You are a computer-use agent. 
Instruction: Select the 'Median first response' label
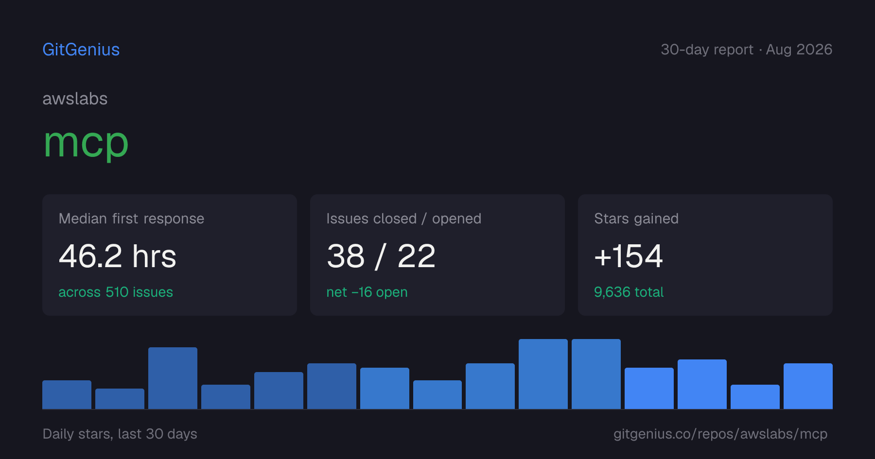[x=131, y=219]
